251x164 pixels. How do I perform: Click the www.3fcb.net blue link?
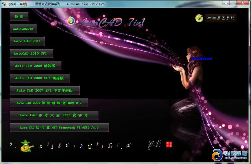pyautogui.click(x=201, y=59)
